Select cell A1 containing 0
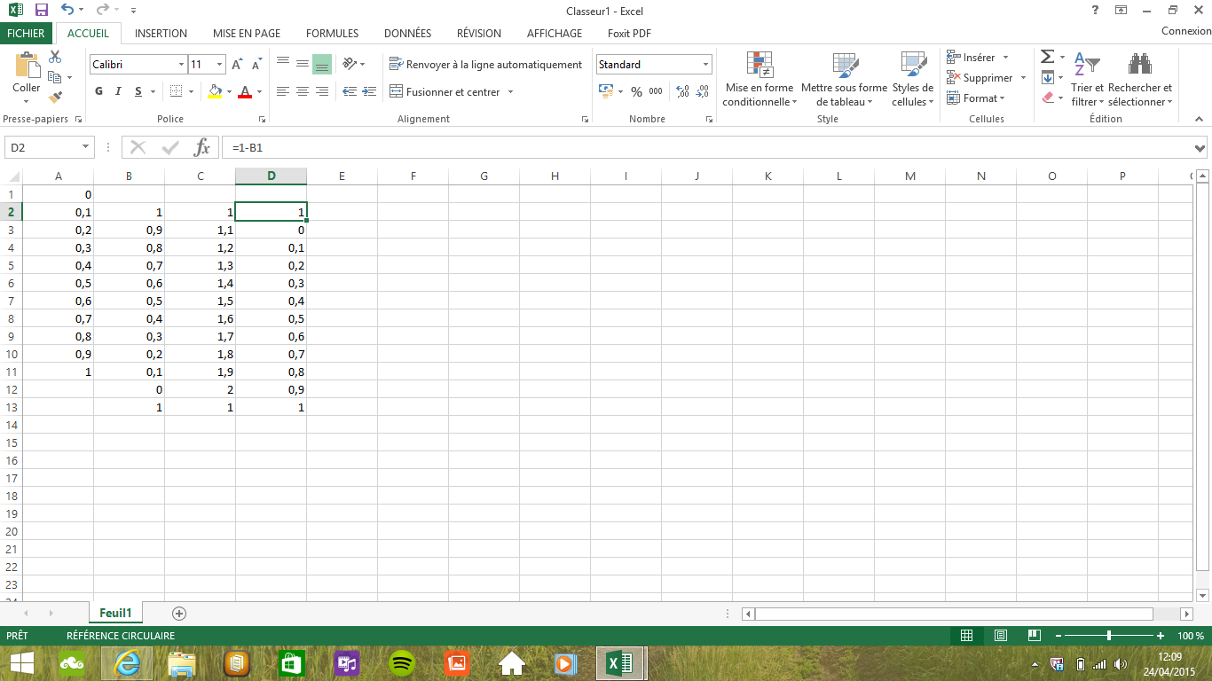Image resolution: width=1212 pixels, height=681 pixels. pyautogui.click(x=59, y=194)
